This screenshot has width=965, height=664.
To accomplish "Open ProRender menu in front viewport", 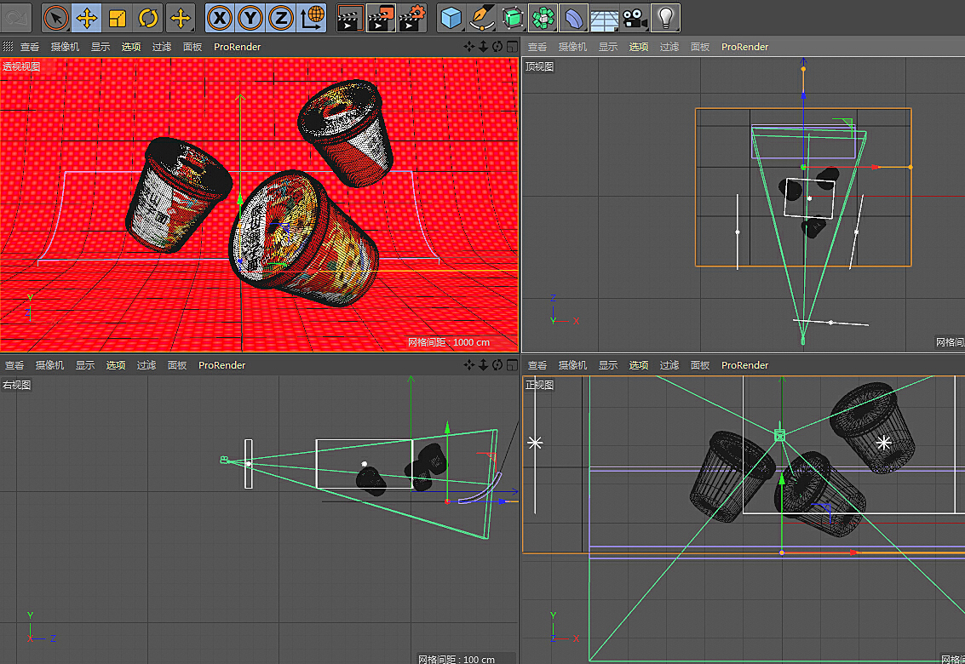I will point(744,365).
